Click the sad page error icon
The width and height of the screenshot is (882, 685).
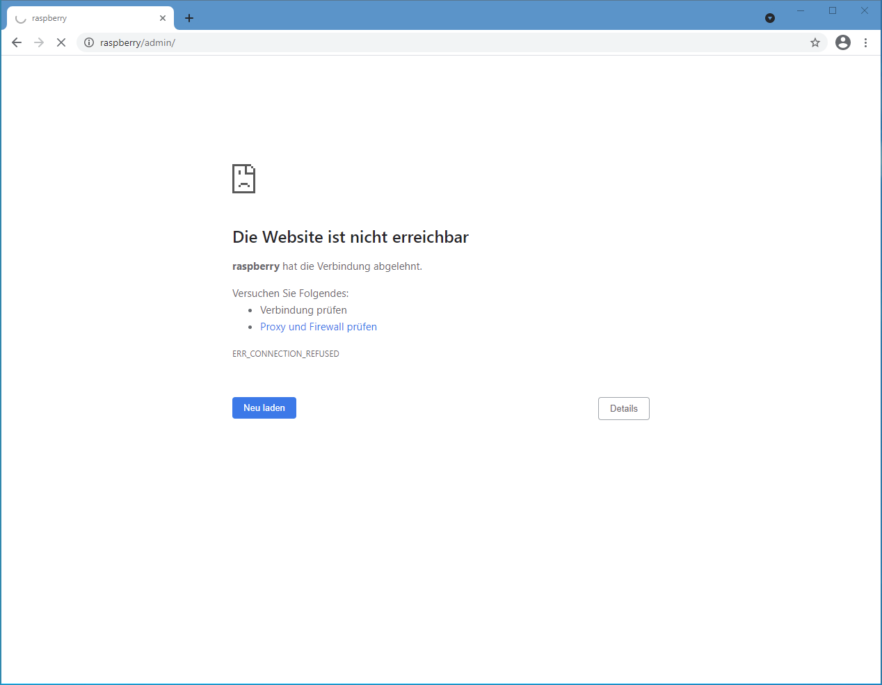243,179
